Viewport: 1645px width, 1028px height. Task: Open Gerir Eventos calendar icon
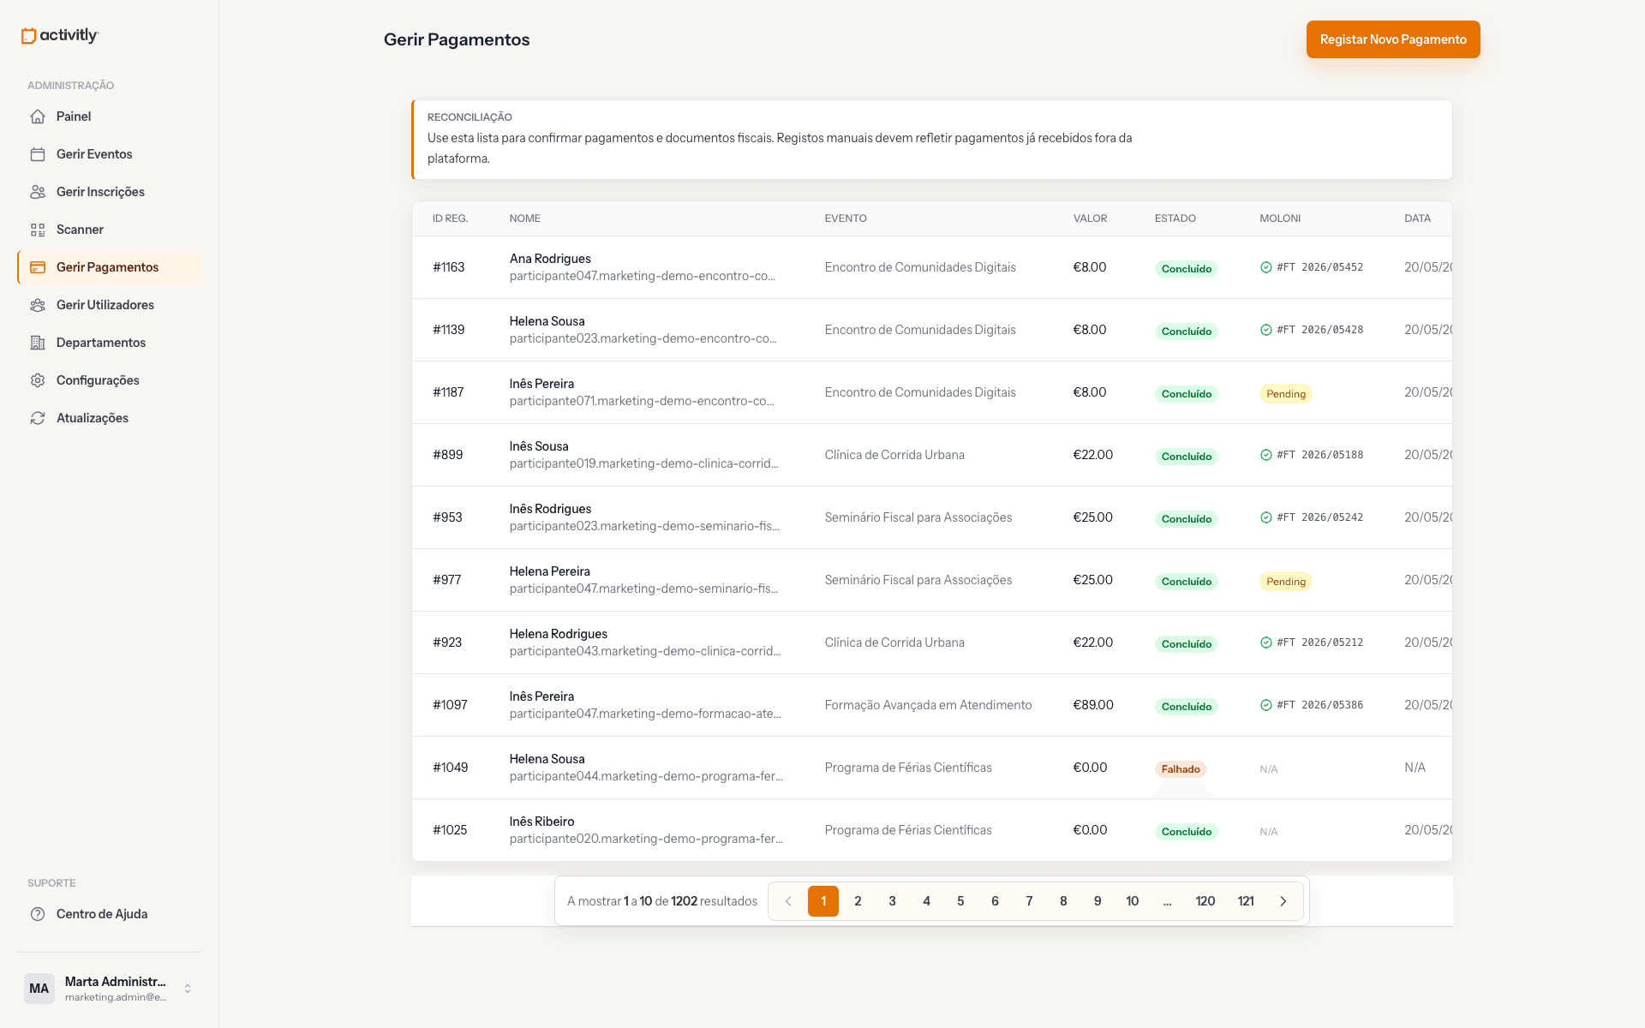[38, 154]
